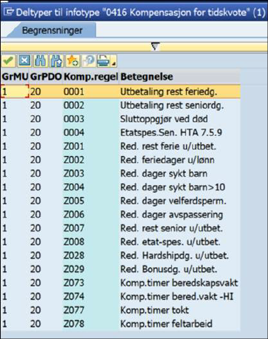Select row Utbetaling rest seniordg.

coord(120,105)
